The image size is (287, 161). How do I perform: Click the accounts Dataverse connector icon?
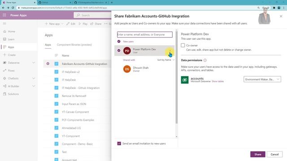coord(185,80)
